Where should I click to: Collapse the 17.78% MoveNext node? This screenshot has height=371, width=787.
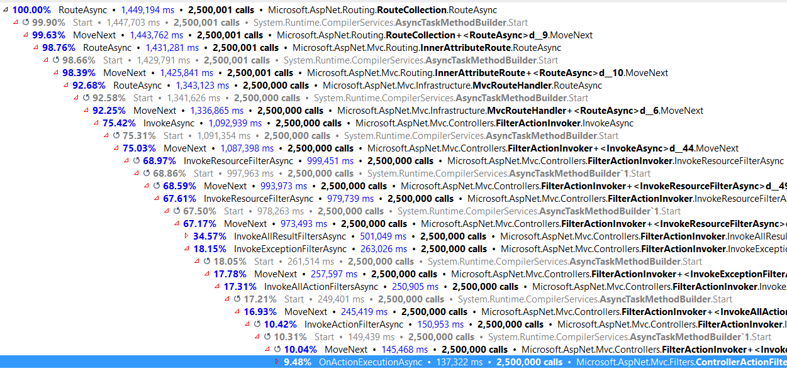(x=206, y=274)
